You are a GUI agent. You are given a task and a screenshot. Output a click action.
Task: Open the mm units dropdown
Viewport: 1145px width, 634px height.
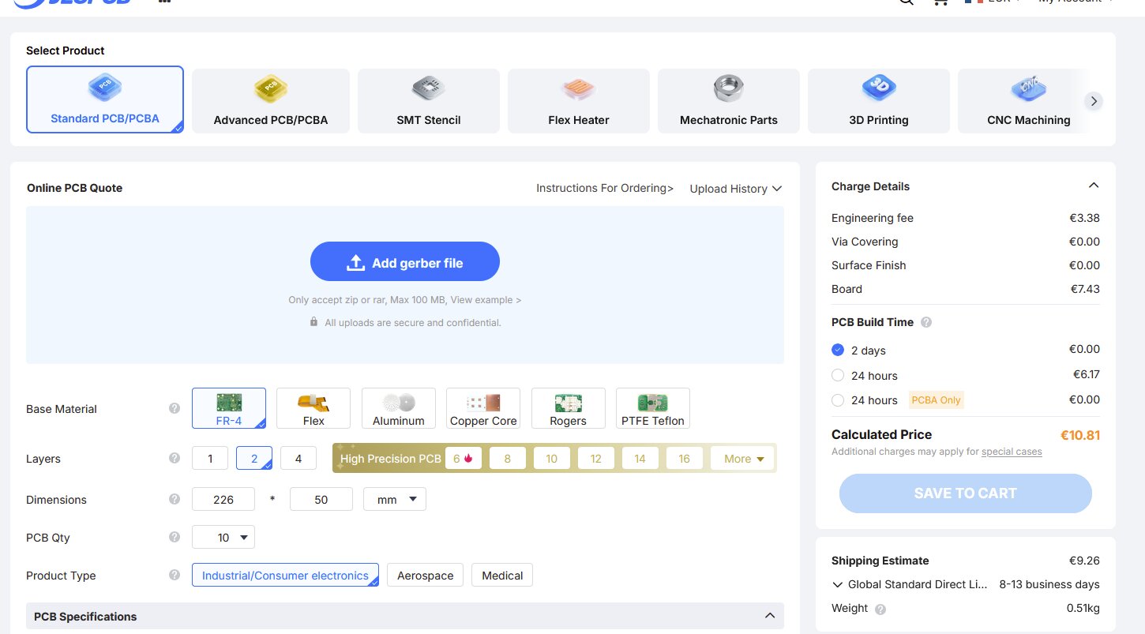(395, 499)
